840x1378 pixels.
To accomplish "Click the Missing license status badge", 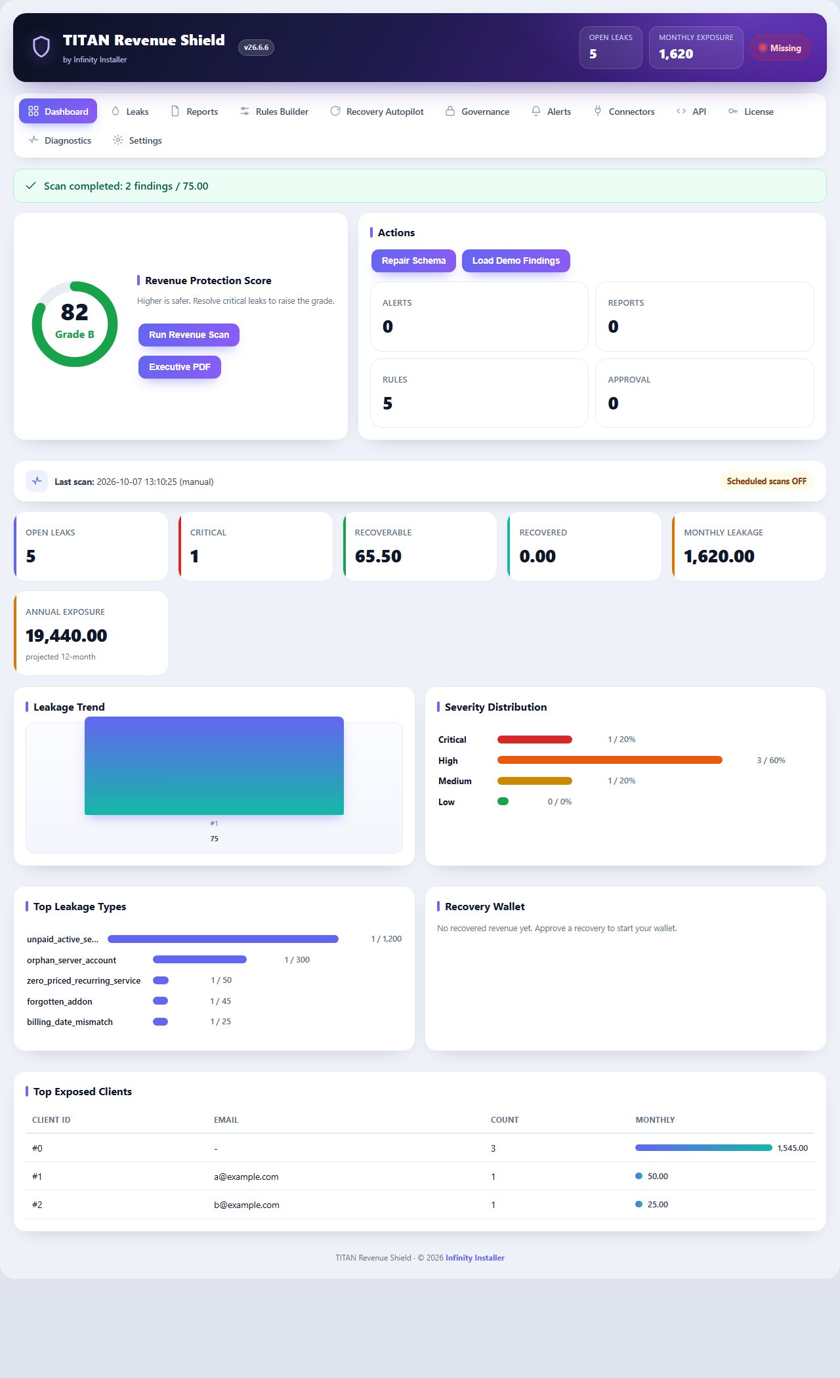I will pos(780,48).
